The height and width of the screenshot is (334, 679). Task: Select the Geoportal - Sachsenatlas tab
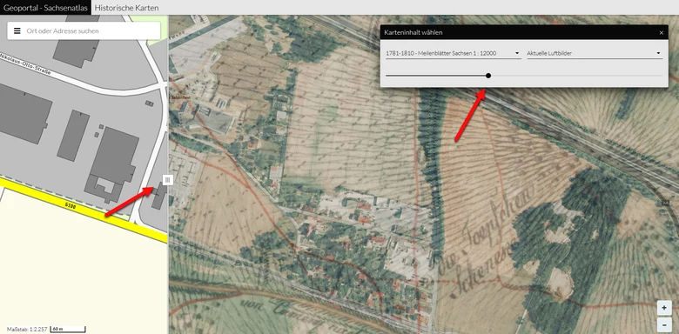click(45, 7)
